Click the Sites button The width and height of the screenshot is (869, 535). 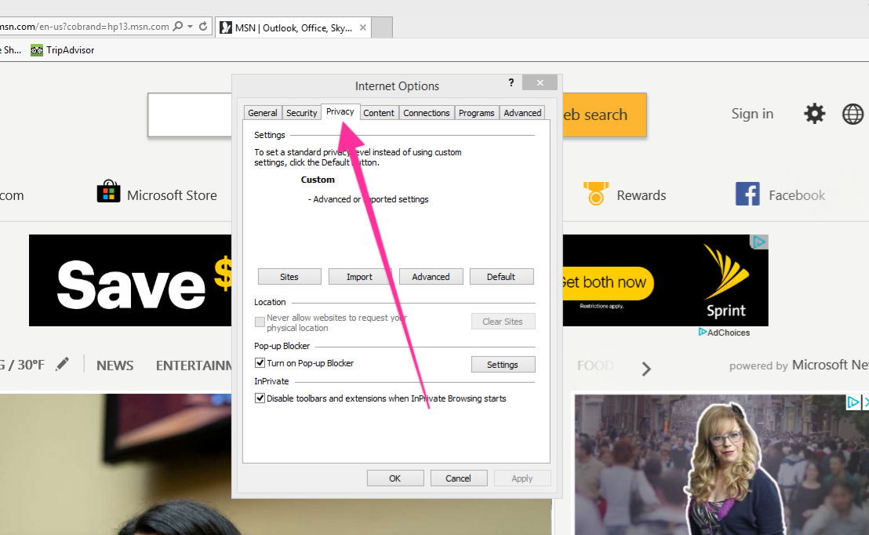tap(289, 277)
